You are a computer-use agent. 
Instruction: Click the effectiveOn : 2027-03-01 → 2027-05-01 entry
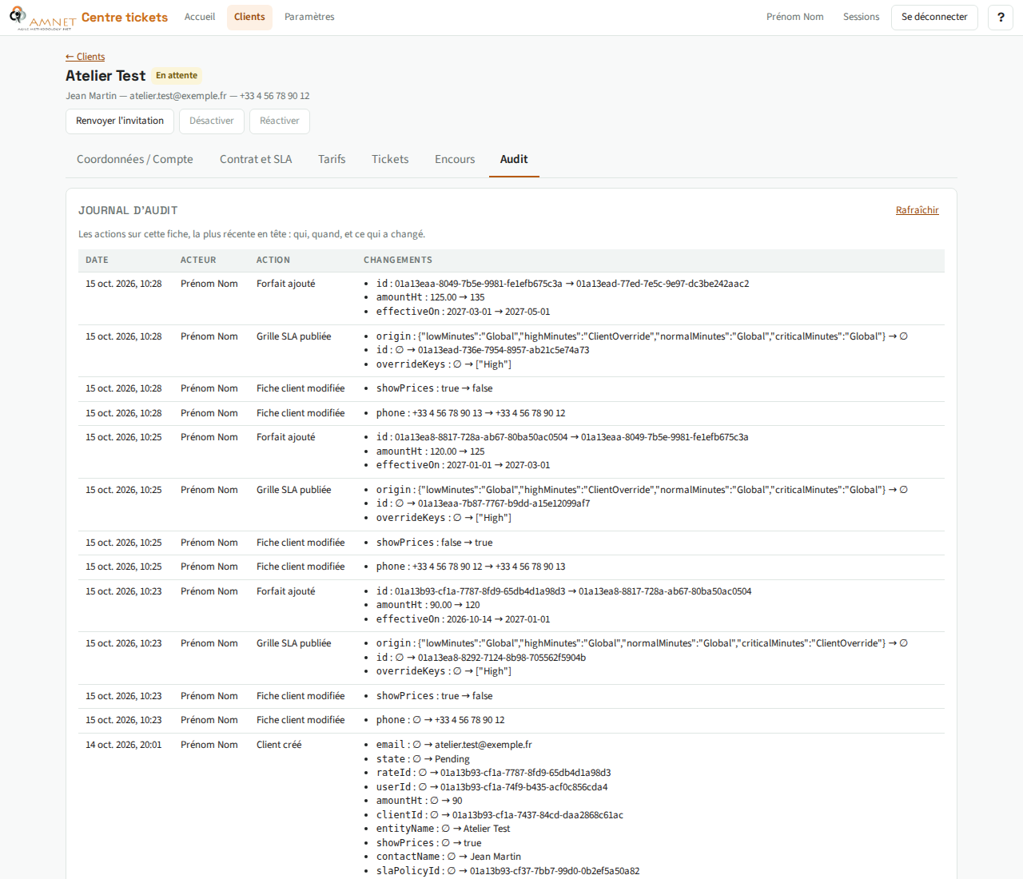[x=464, y=312]
